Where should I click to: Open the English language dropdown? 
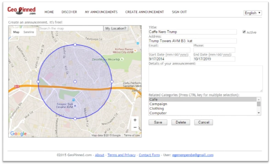click(x=252, y=13)
